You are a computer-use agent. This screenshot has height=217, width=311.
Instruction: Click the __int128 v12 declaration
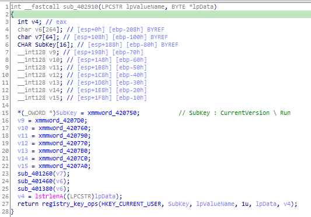(40, 75)
